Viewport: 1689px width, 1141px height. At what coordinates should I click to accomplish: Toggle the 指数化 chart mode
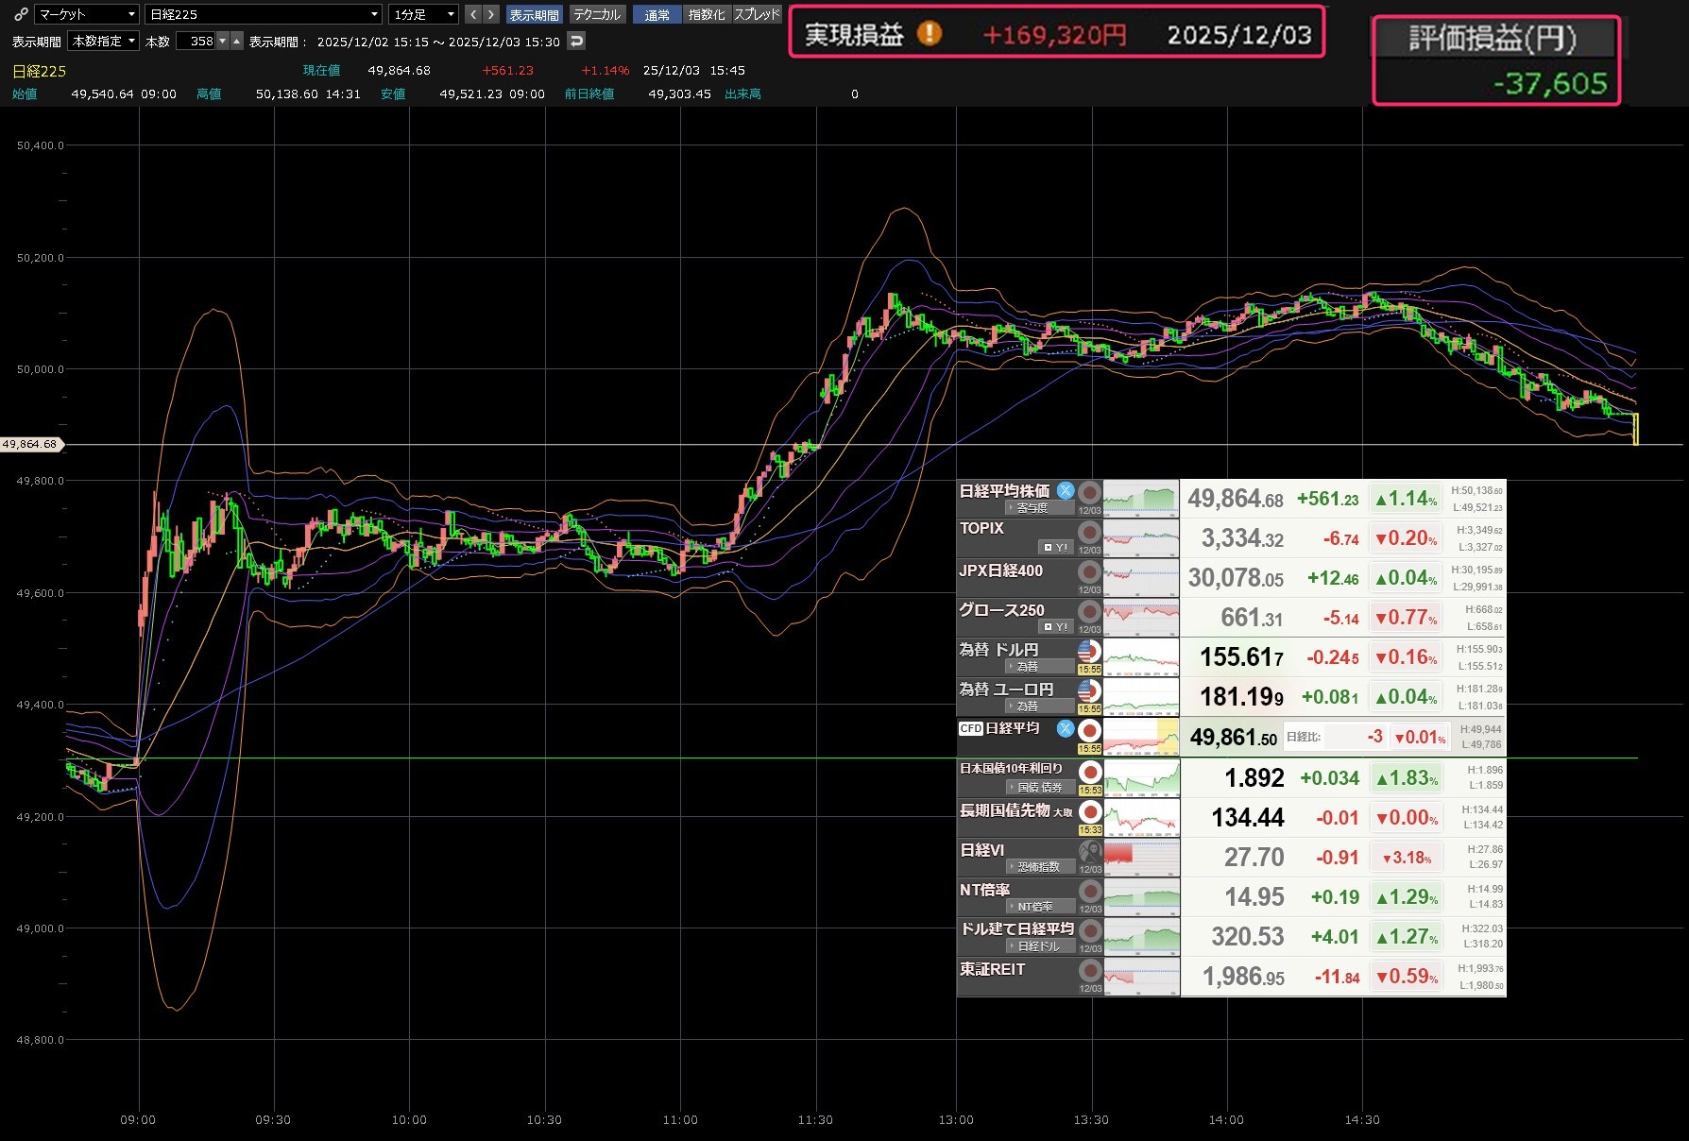[707, 14]
